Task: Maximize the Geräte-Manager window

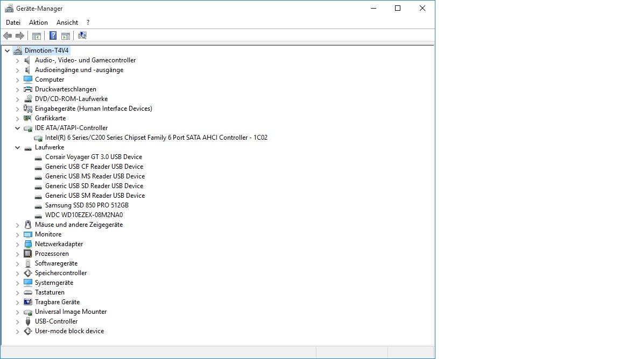Action: click(398, 8)
